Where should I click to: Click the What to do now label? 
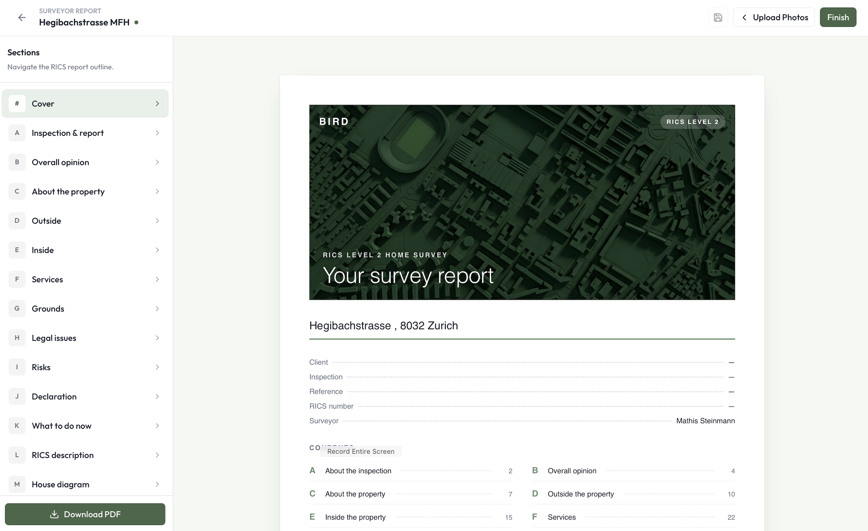click(61, 425)
